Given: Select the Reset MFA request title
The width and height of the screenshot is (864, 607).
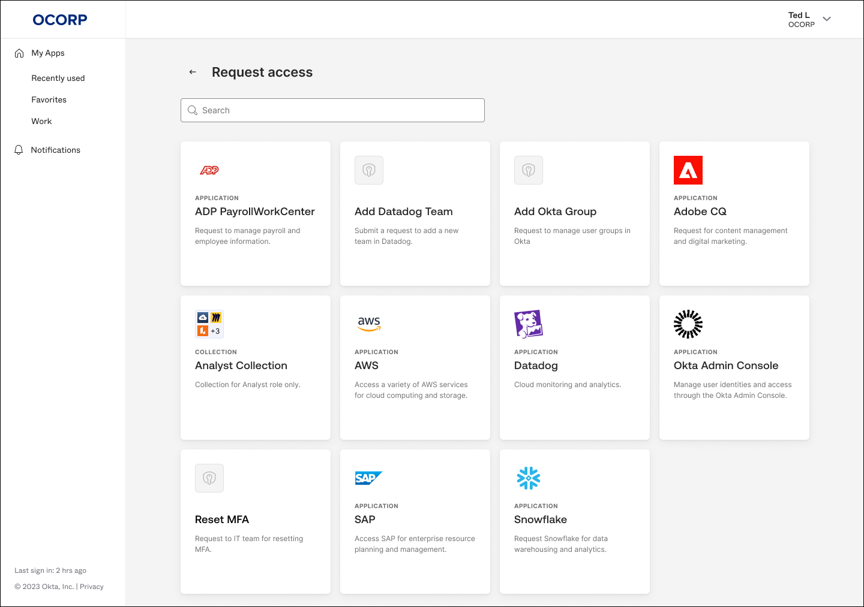Looking at the screenshot, I should (222, 520).
